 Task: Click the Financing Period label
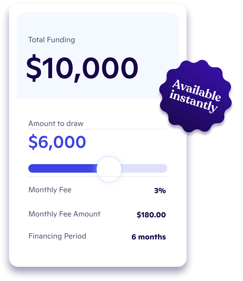[57, 236]
